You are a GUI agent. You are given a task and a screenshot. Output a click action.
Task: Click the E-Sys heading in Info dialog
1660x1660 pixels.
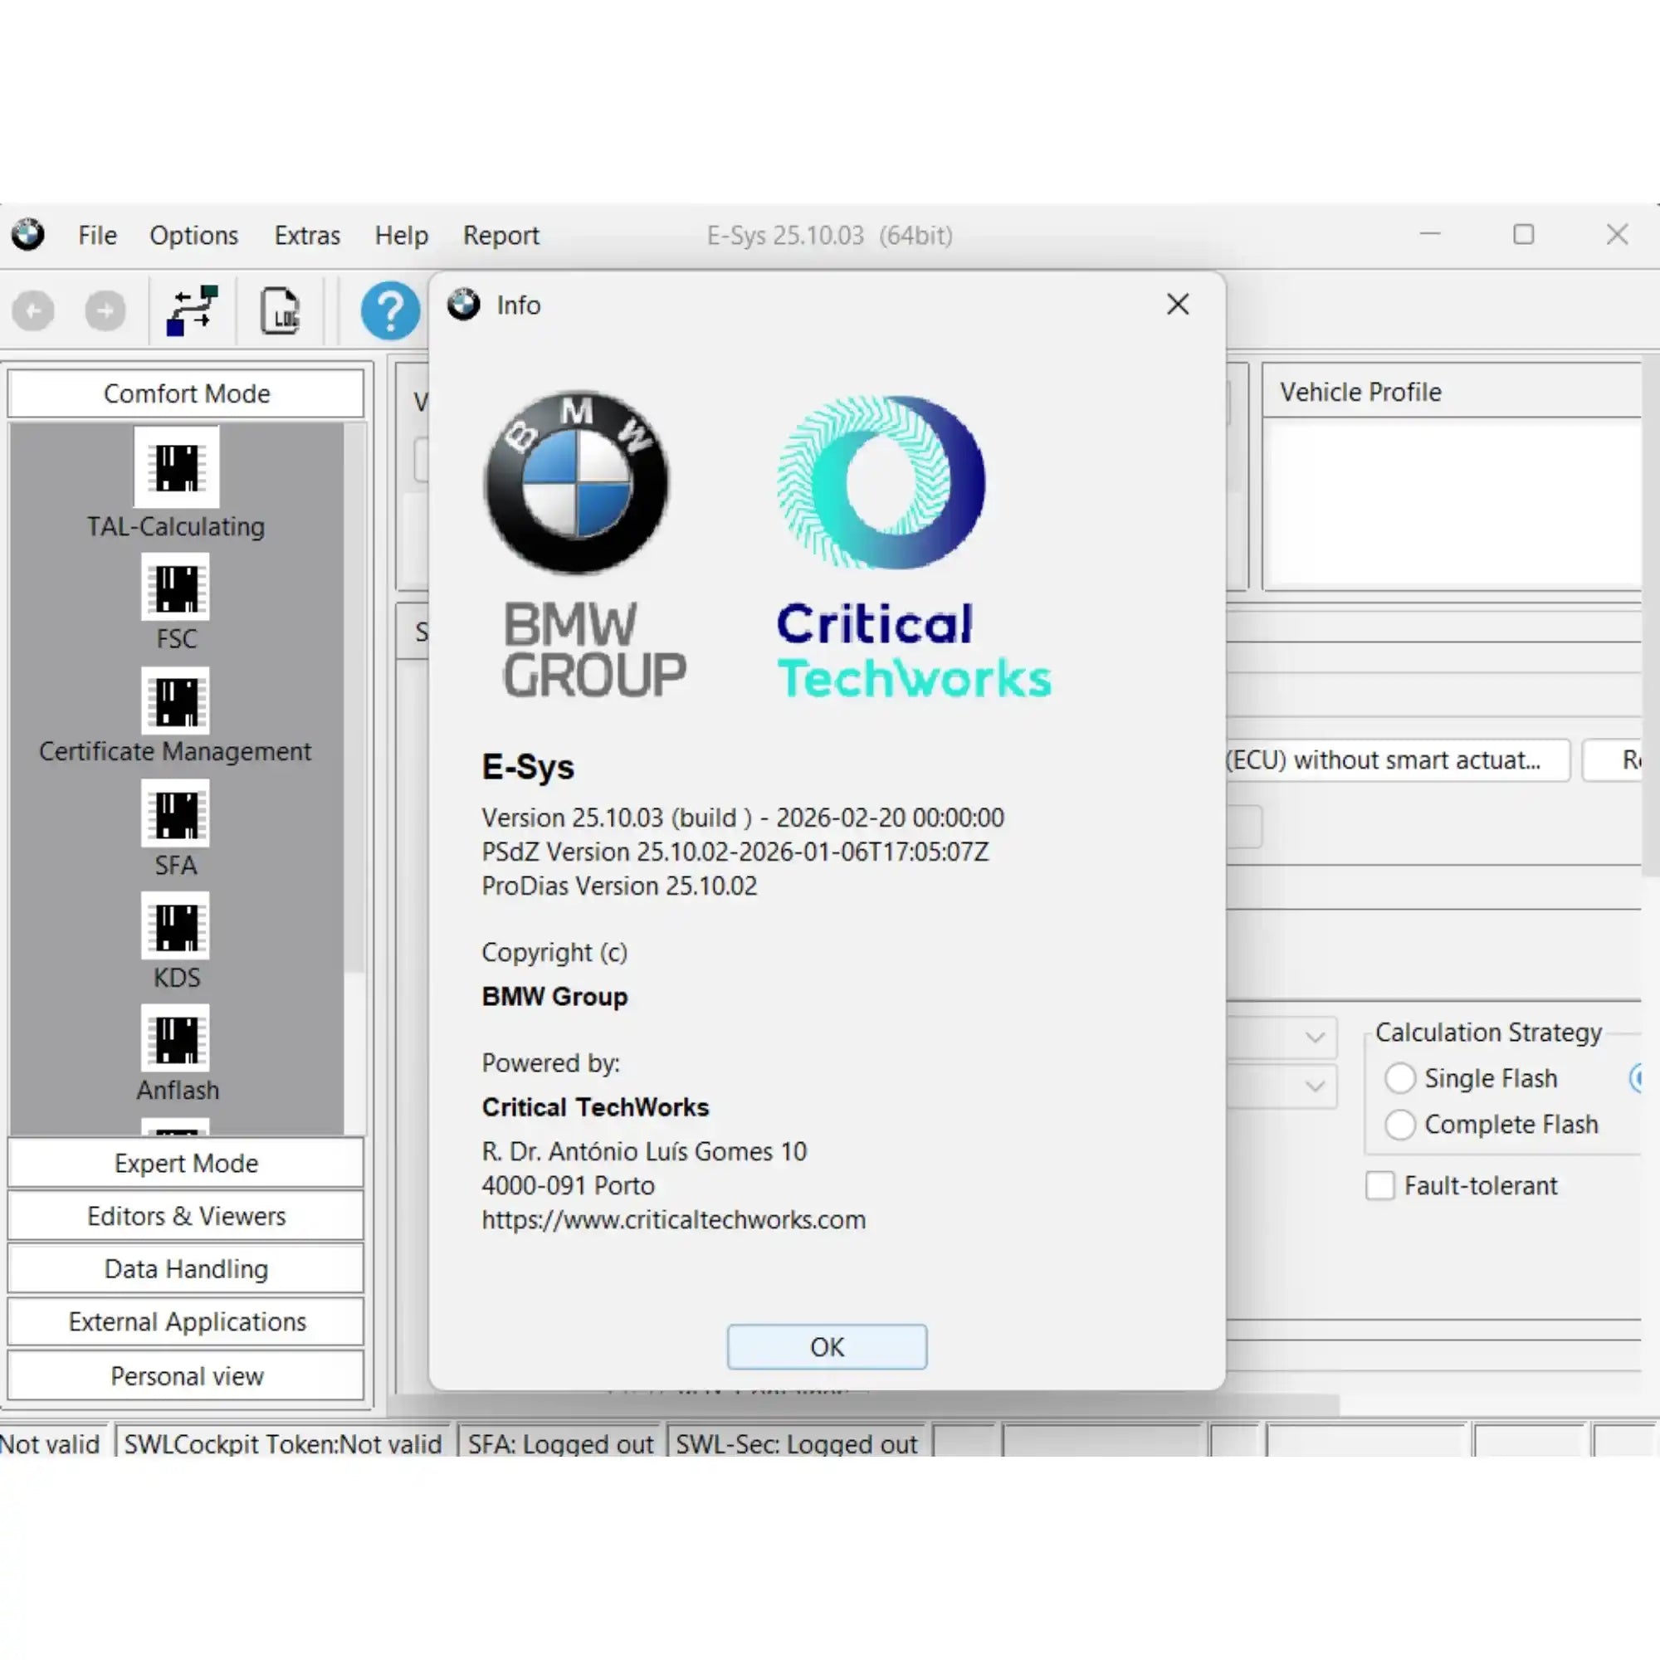pos(528,766)
